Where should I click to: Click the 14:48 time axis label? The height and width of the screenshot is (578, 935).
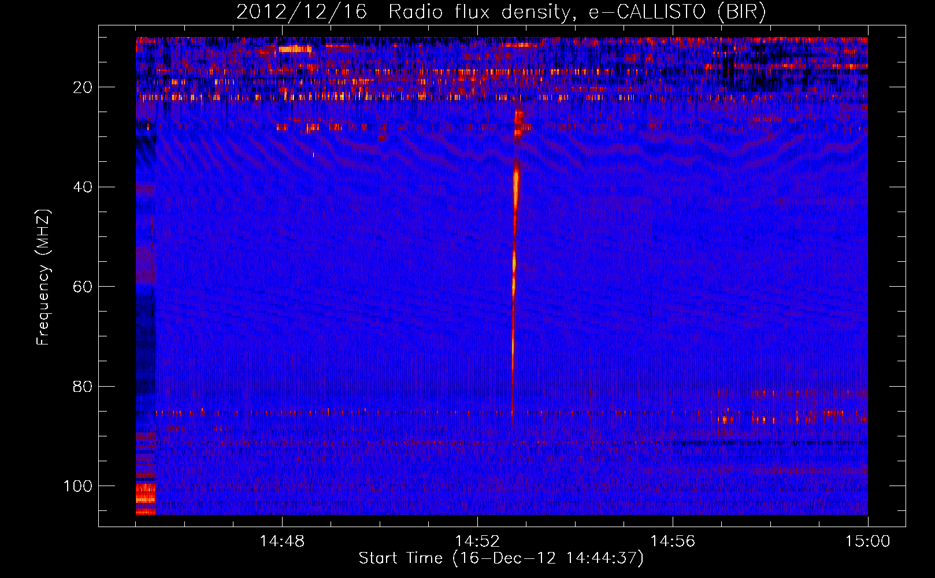(x=282, y=542)
